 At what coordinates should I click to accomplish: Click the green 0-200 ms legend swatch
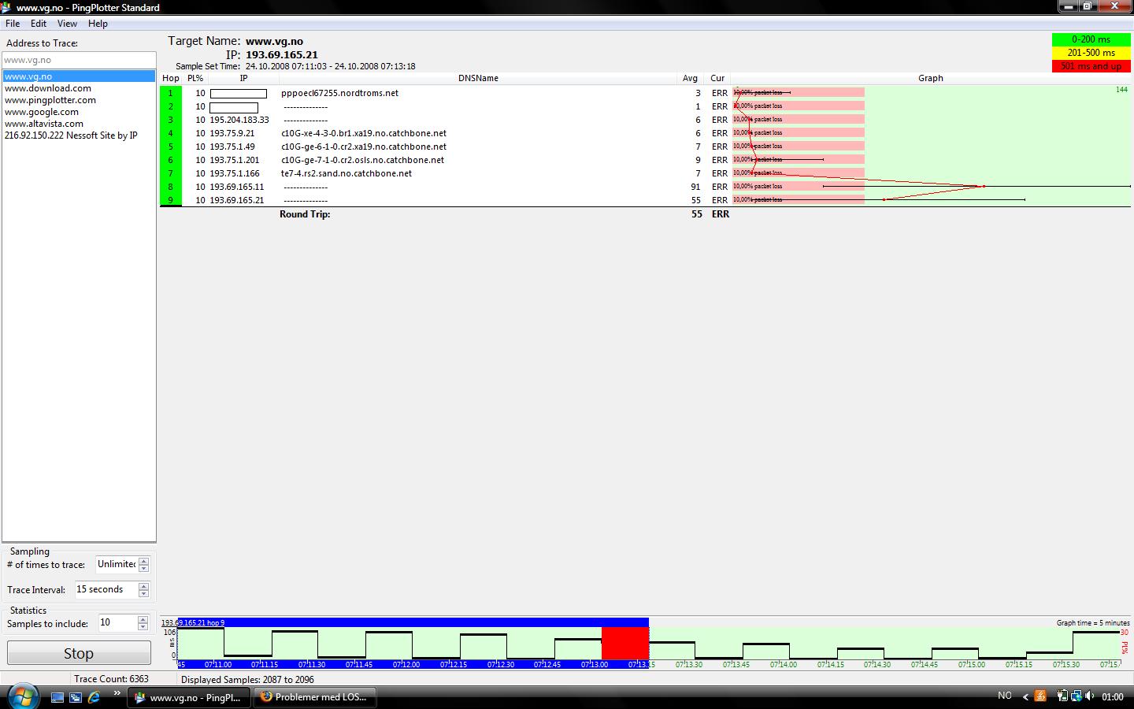[1091, 39]
